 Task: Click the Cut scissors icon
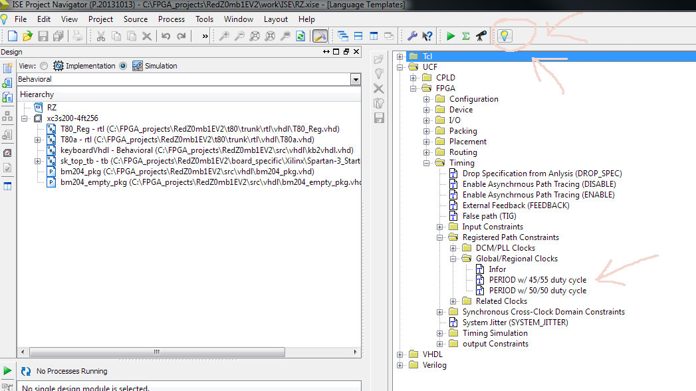pyautogui.click(x=101, y=36)
